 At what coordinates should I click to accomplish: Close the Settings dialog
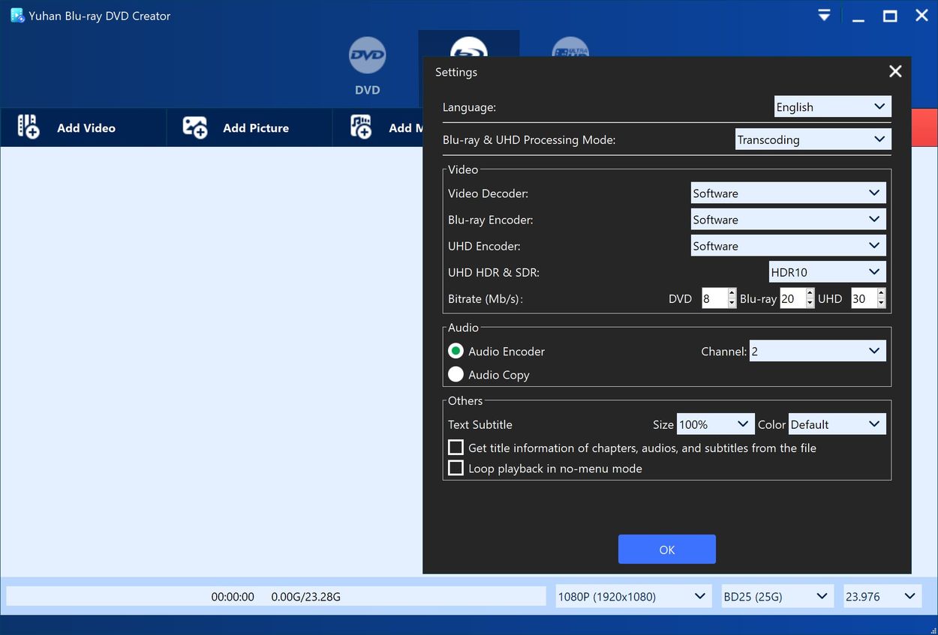tap(894, 71)
